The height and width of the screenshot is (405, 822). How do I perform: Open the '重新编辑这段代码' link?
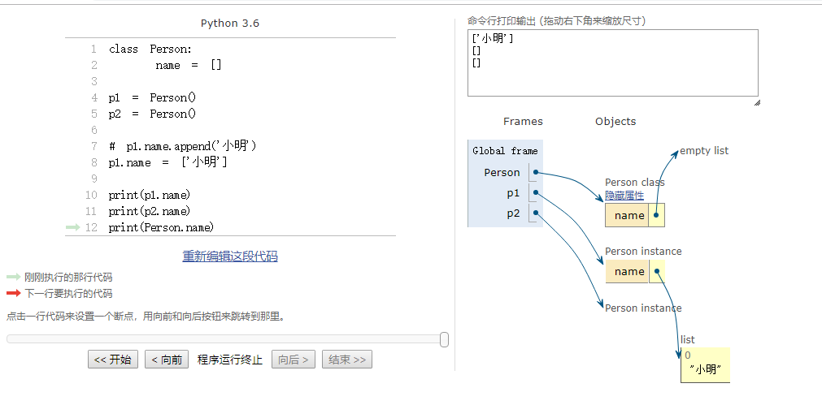(230, 256)
